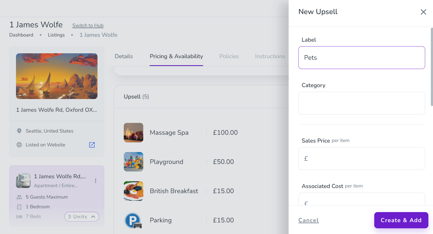Open three-dot menu for the apartment card

click(x=96, y=181)
